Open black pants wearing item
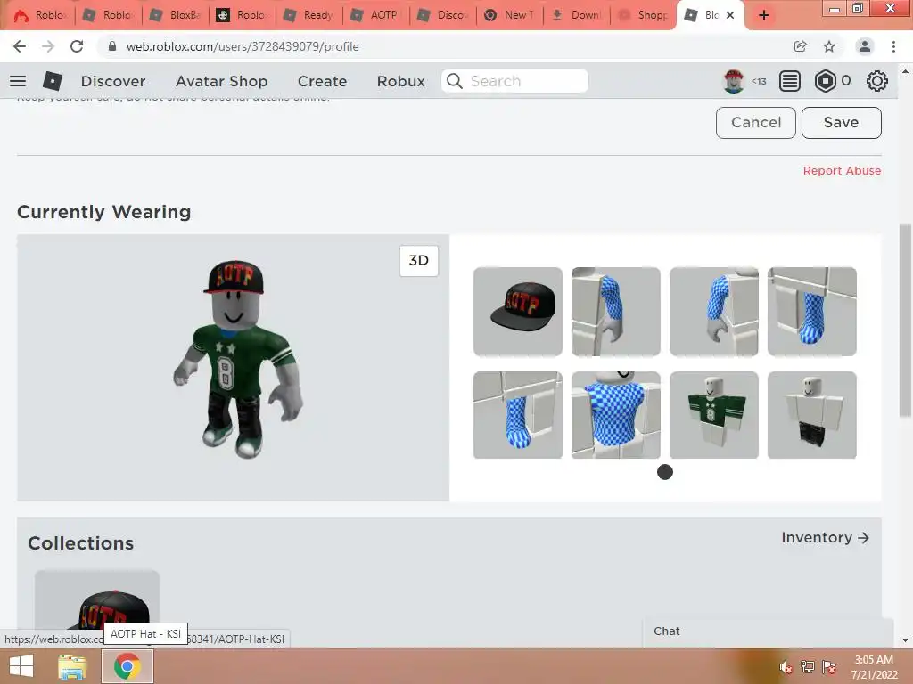This screenshot has width=913, height=684. [x=811, y=415]
